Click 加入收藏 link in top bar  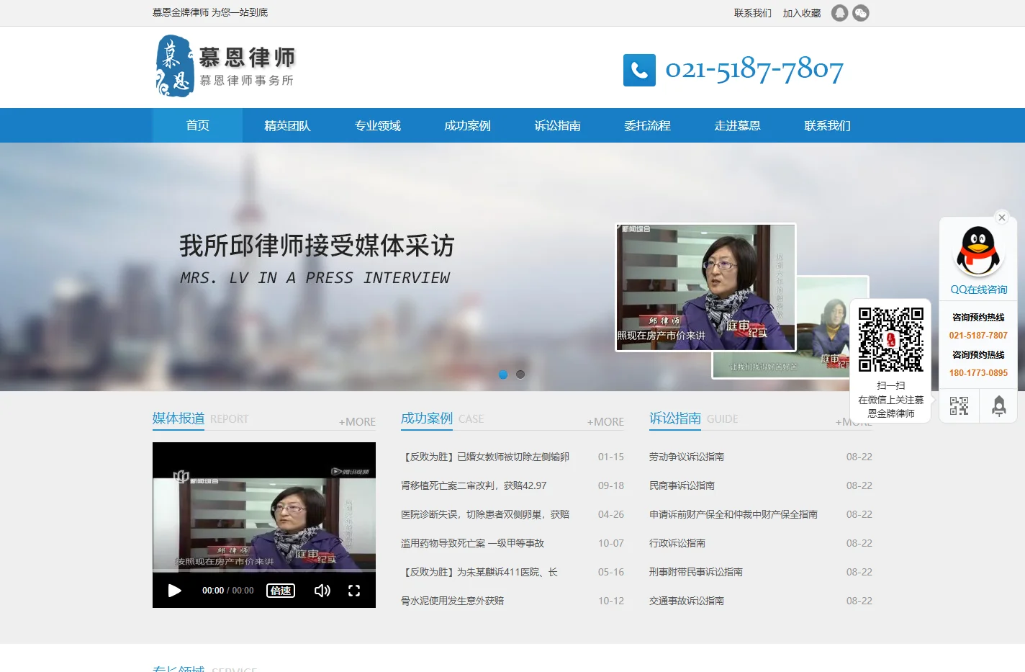pyautogui.click(x=801, y=13)
